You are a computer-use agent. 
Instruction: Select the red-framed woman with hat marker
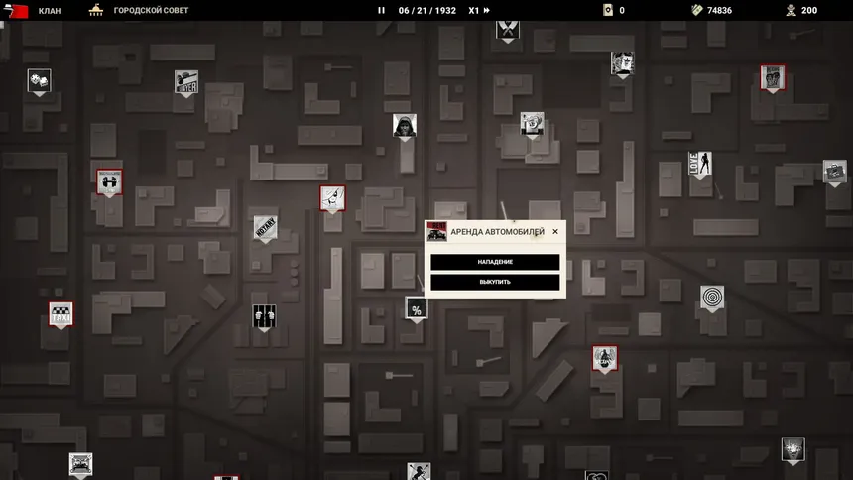(332, 198)
